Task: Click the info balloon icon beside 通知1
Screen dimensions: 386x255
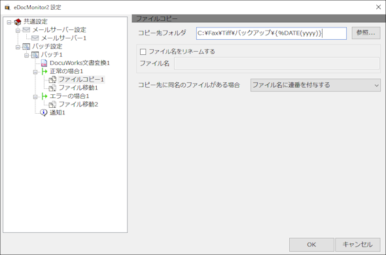Action: [44, 112]
